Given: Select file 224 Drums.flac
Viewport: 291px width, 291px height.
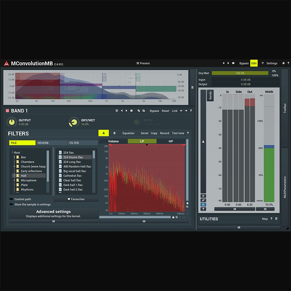Looking at the screenshot, I should pos(75,157).
